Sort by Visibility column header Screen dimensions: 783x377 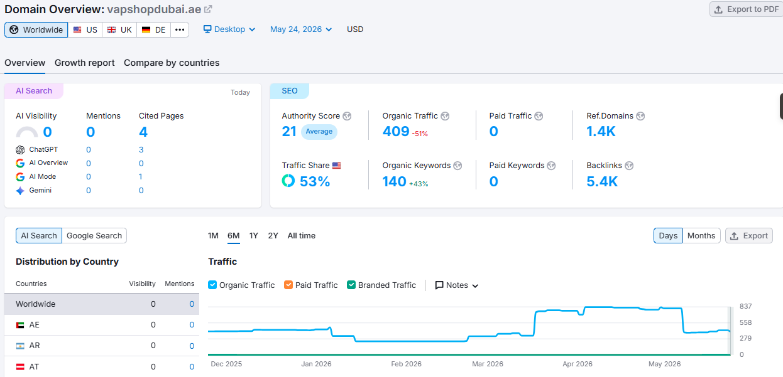[x=143, y=284]
